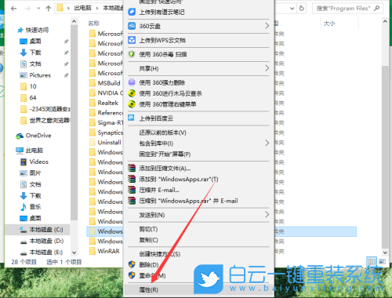Choose manage right-click menu with 360
The height and width of the screenshot is (298, 392).
tap(198, 104)
